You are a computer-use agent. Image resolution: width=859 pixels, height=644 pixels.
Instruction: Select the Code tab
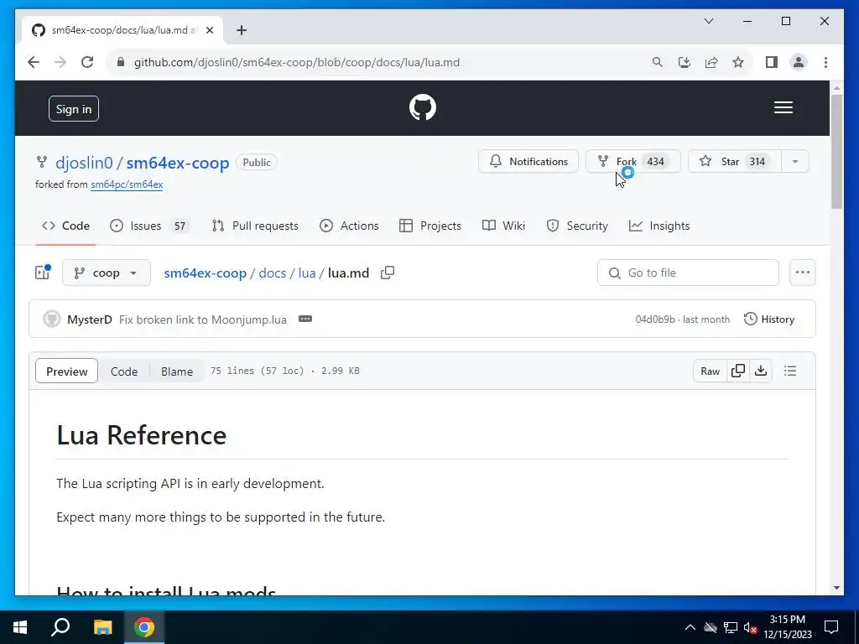click(65, 226)
